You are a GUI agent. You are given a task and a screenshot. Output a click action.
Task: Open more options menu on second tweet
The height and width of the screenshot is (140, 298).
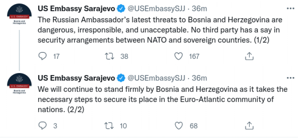[290, 78]
